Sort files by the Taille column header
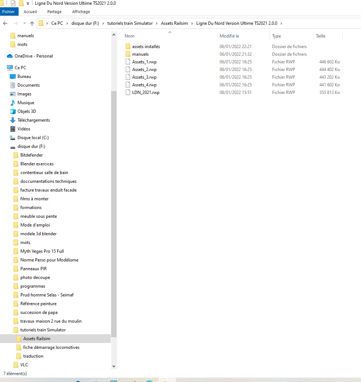Viewport: 361px width, 382px height. click(x=321, y=36)
